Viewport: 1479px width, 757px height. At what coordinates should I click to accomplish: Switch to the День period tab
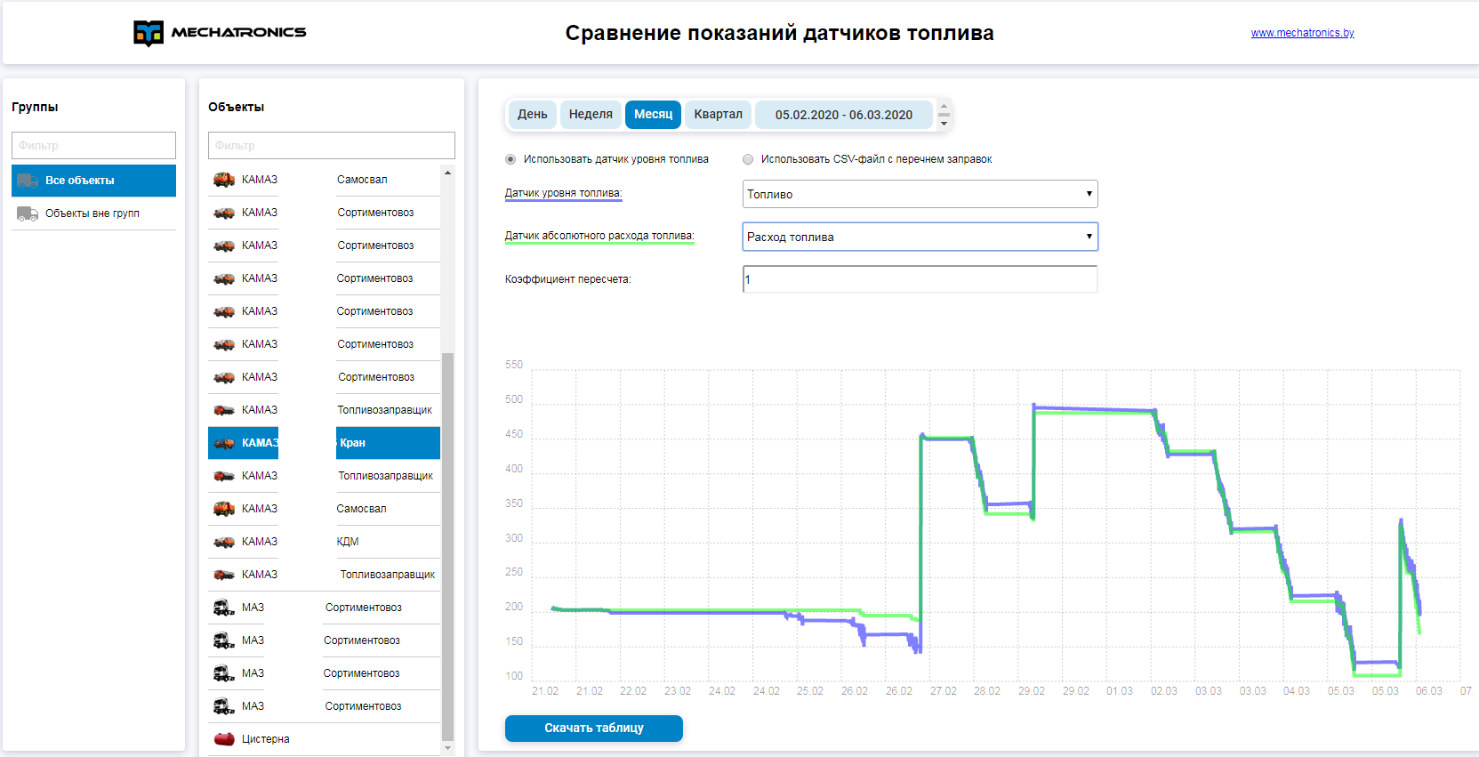click(x=532, y=115)
